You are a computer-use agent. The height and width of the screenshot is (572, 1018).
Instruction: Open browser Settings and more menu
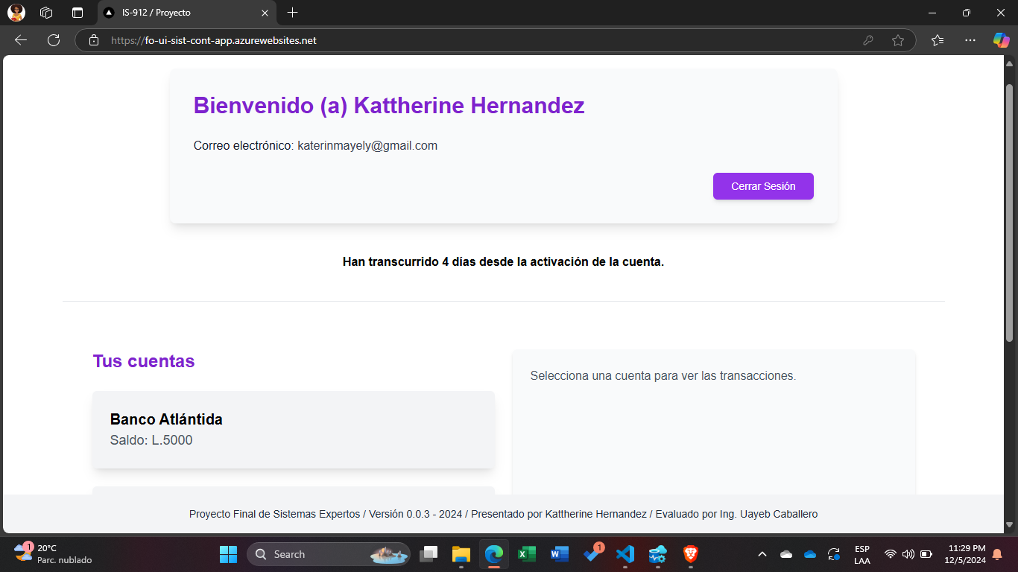tap(970, 40)
